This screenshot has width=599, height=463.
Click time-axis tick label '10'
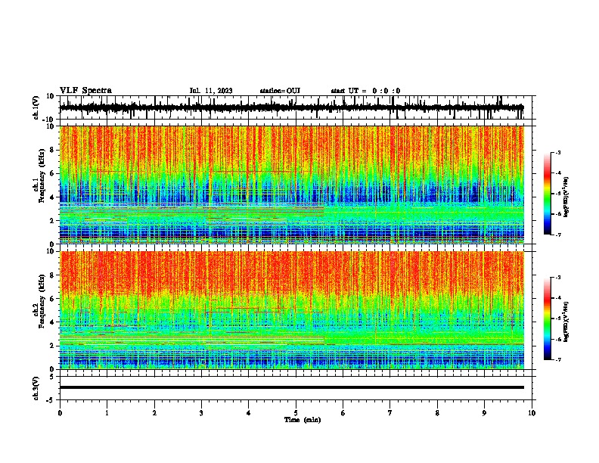click(532, 413)
